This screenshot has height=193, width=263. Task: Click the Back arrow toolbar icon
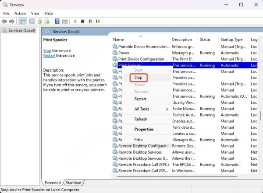tap(4, 21)
